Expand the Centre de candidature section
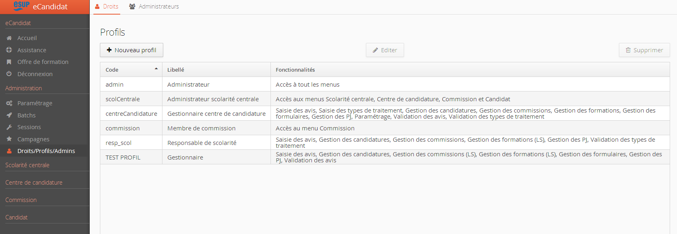The width and height of the screenshot is (677, 234). (34, 183)
